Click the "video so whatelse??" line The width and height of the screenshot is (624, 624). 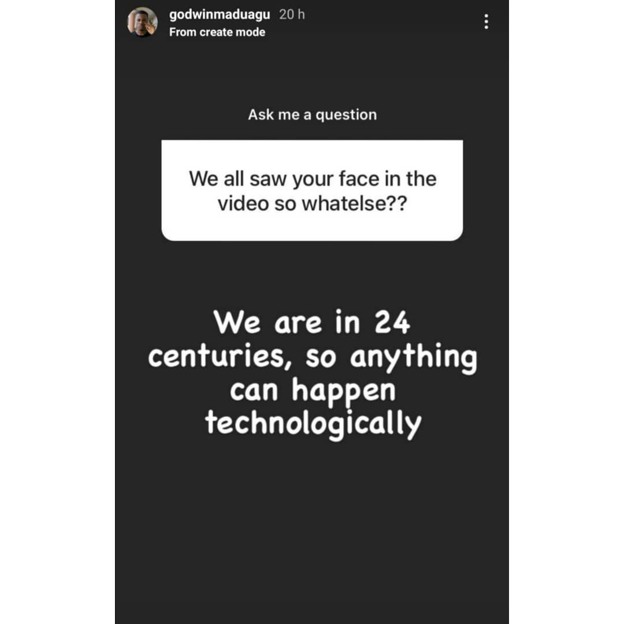[x=313, y=203]
